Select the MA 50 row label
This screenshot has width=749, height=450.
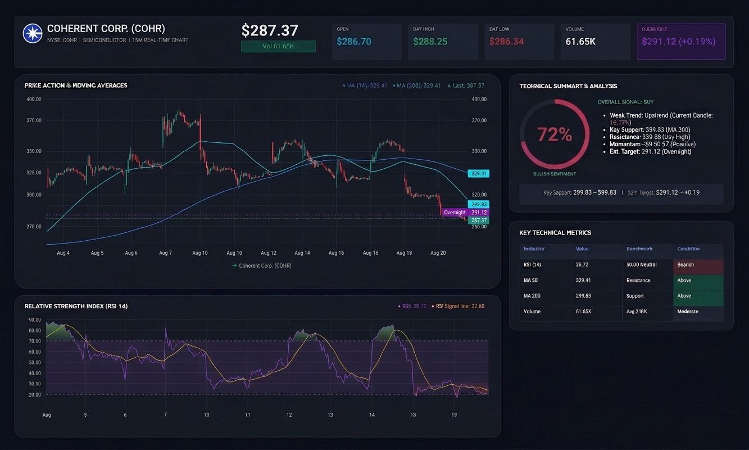tap(530, 280)
